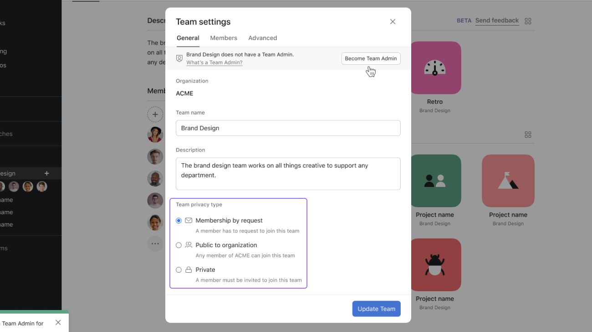
Task: Open the green people project icon
Action: click(435, 181)
